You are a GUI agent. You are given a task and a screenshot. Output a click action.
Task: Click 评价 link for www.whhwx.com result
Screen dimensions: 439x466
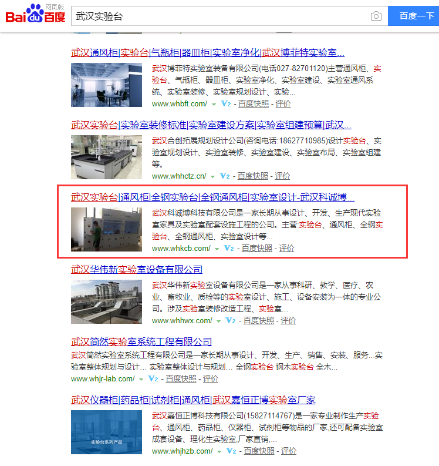point(288,320)
